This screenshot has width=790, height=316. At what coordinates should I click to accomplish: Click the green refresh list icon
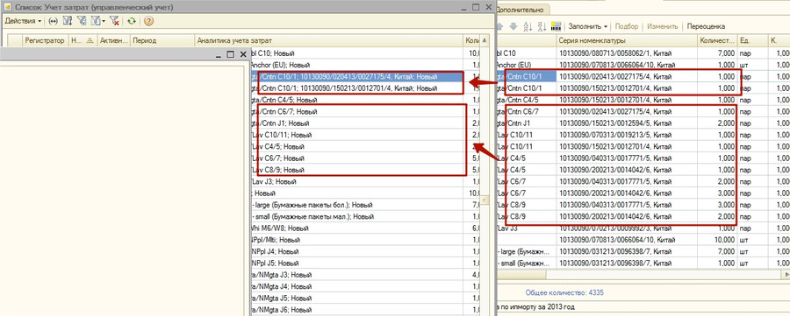(x=132, y=21)
